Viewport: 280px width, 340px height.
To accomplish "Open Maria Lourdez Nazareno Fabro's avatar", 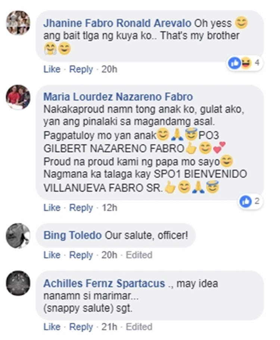I will [18, 97].
